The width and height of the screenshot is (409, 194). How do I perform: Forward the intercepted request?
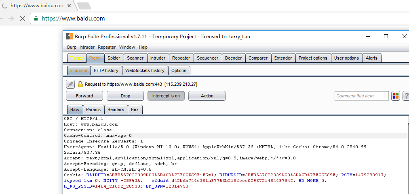click(x=84, y=96)
